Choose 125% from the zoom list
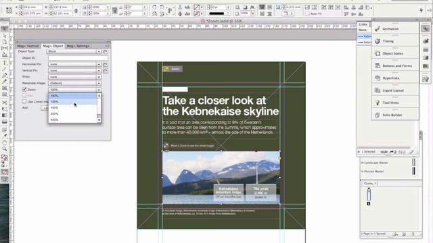433x243 pixels. tap(73, 102)
